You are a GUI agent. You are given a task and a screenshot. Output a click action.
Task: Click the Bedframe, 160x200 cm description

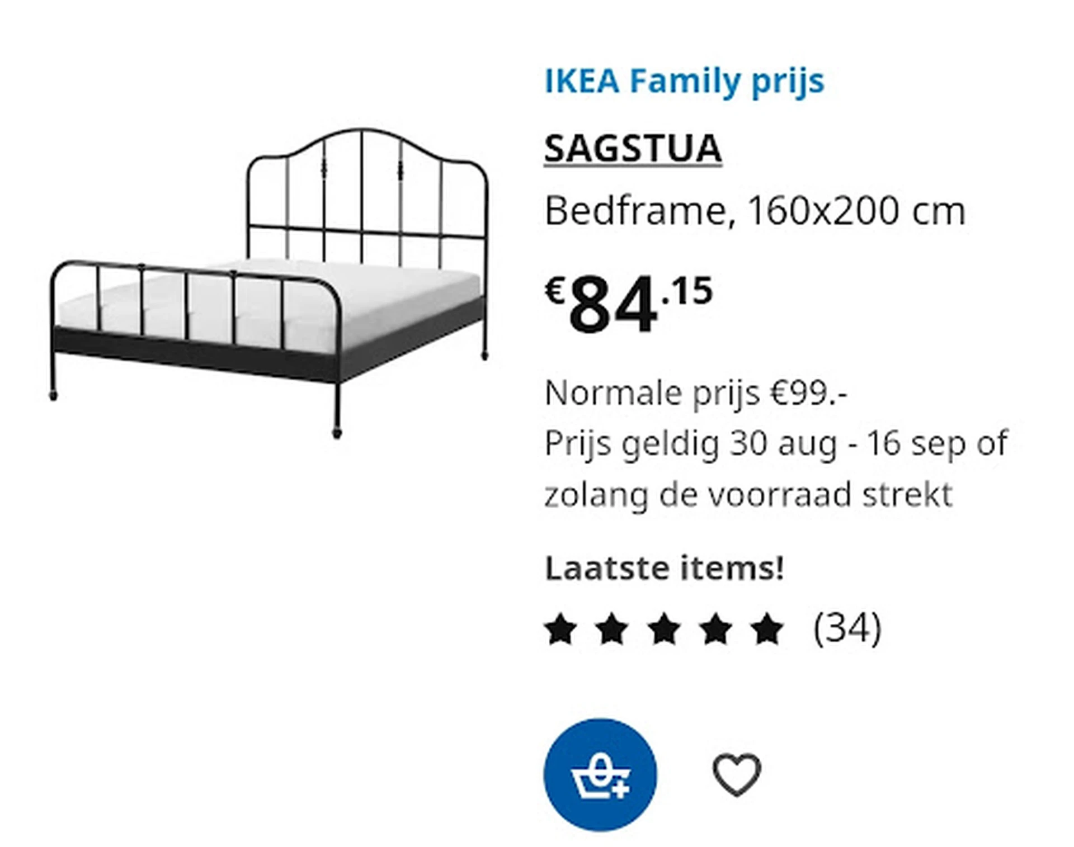(755, 211)
